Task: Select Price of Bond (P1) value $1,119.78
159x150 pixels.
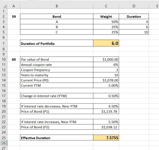Action: click(106, 111)
